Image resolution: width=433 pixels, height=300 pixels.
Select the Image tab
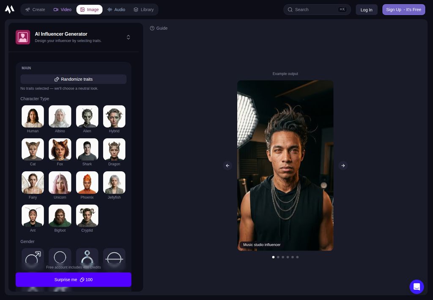point(90,10)
